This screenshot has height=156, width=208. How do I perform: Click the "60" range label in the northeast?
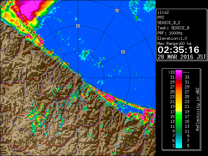click(x=117, y=10)
